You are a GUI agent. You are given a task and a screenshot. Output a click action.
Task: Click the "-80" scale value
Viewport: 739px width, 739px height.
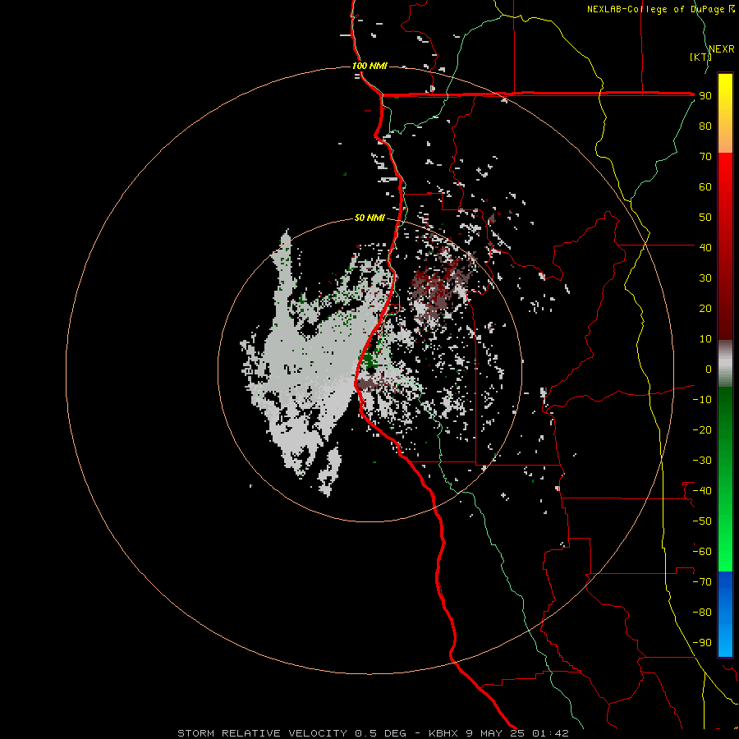[702, 613]
